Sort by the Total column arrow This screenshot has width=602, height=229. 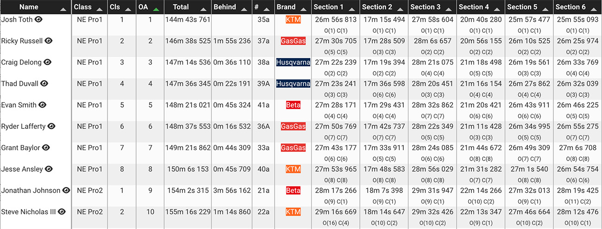(x=203, y=9)
